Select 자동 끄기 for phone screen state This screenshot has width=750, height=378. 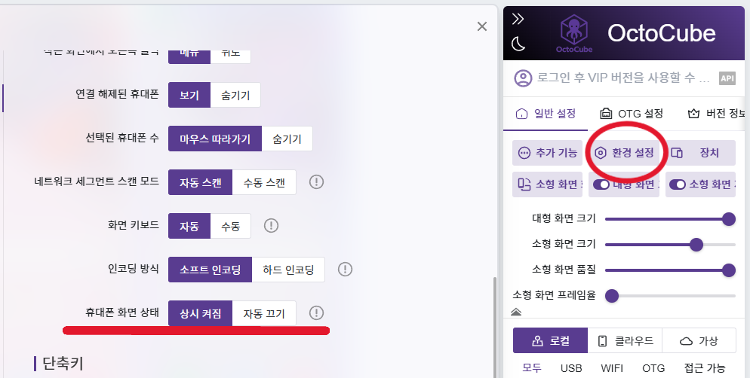(263, 313)
